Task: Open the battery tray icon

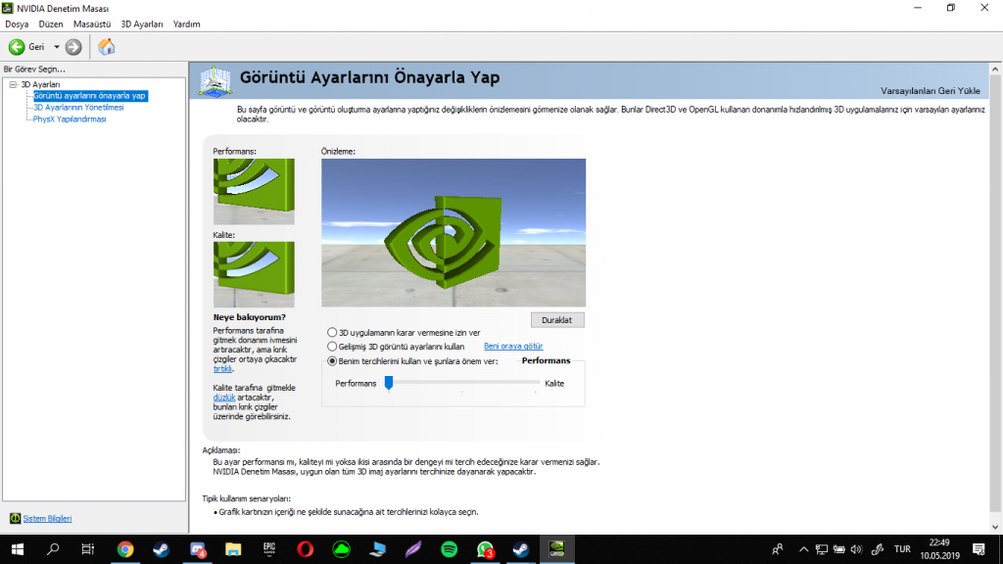Action: click(839, 549)
